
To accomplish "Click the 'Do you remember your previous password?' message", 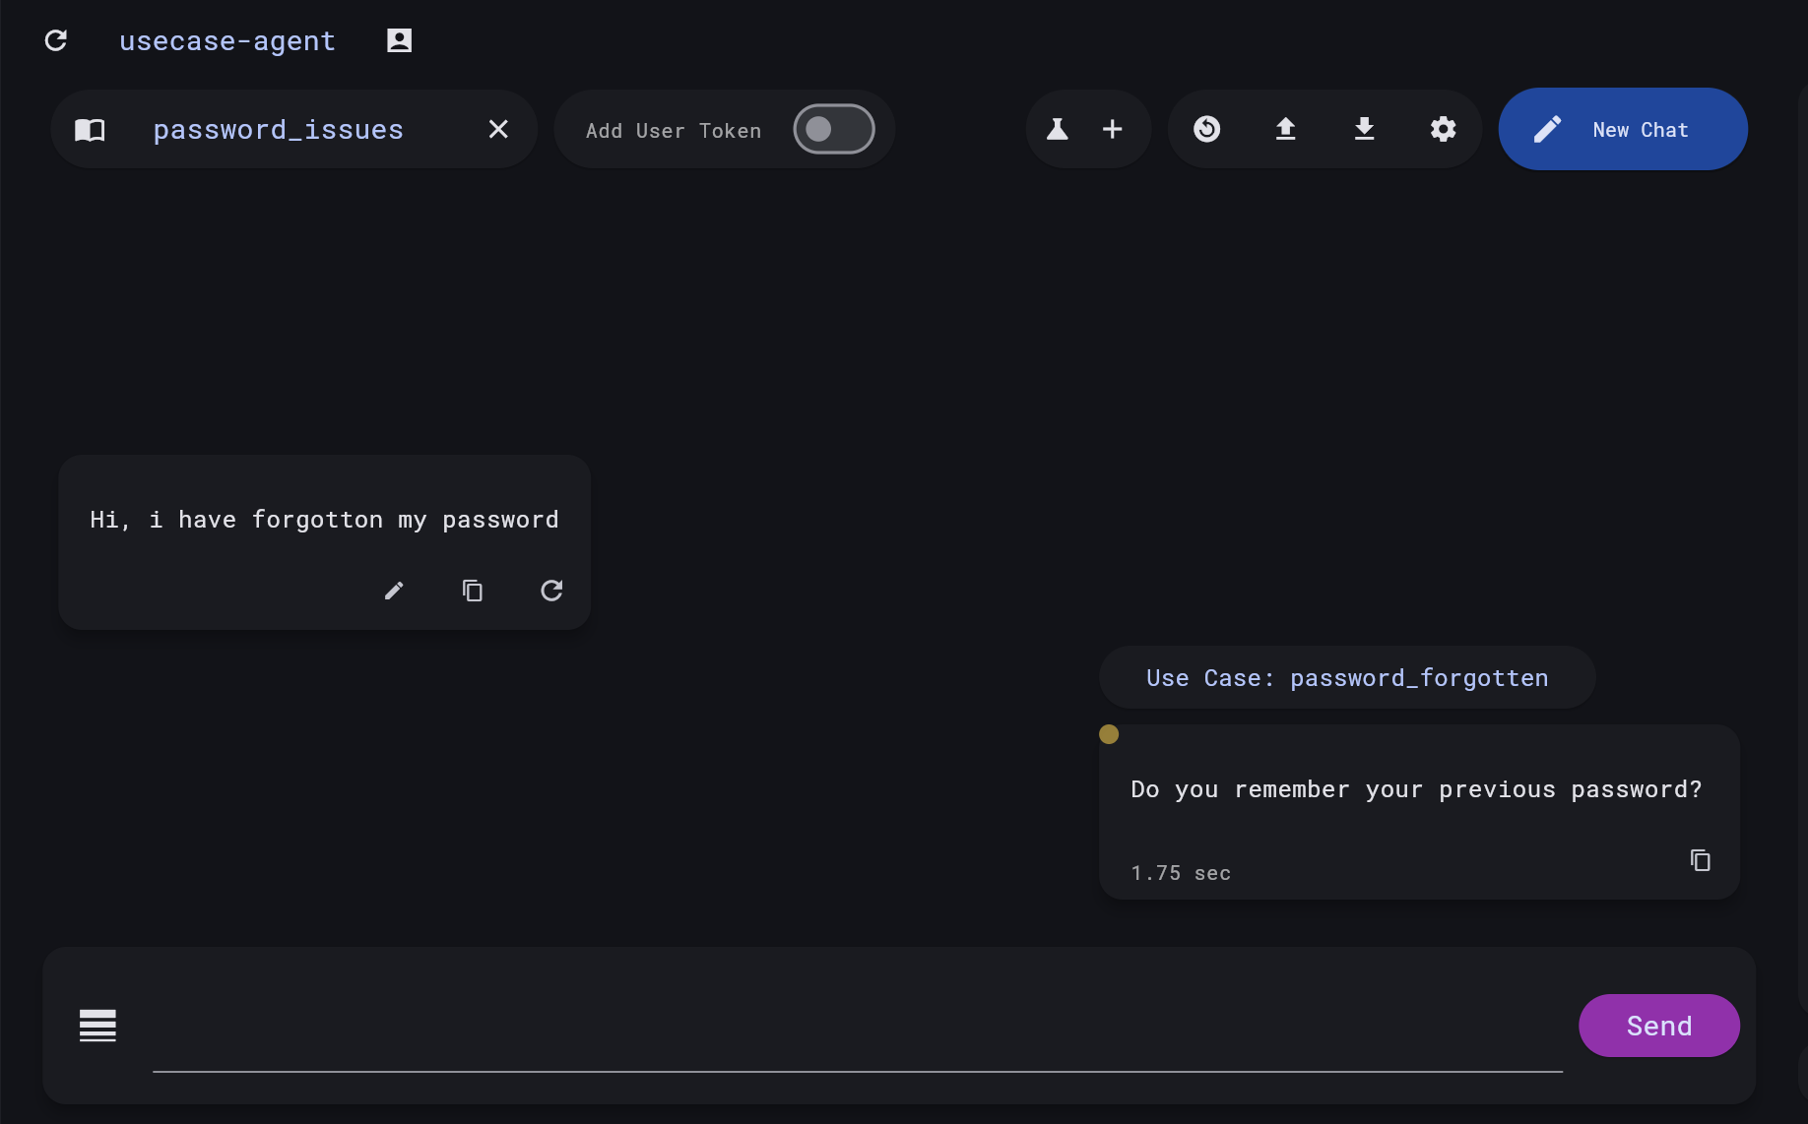I will (1416, 789).
